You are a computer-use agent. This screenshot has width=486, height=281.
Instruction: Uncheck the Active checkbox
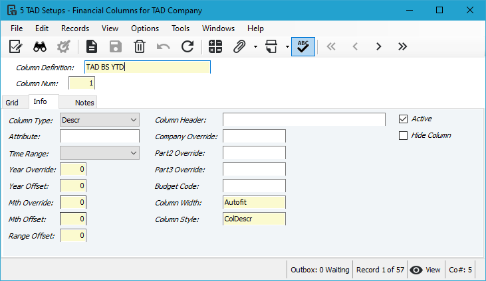coord(403,119)
